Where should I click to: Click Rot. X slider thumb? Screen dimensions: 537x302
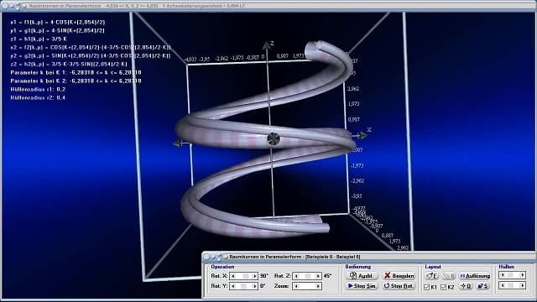click(246, 276)
